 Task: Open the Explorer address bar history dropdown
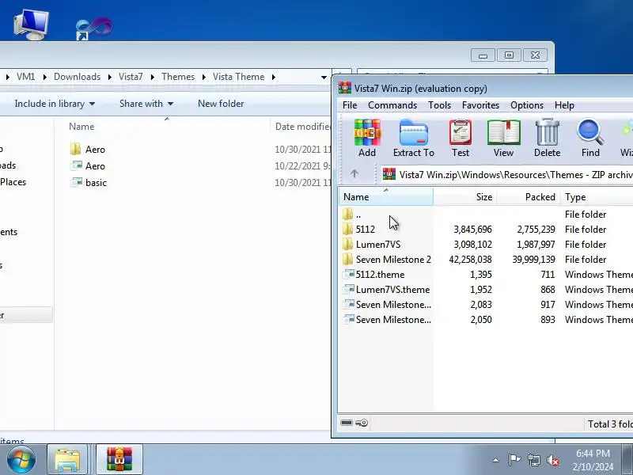pos(324,77)
